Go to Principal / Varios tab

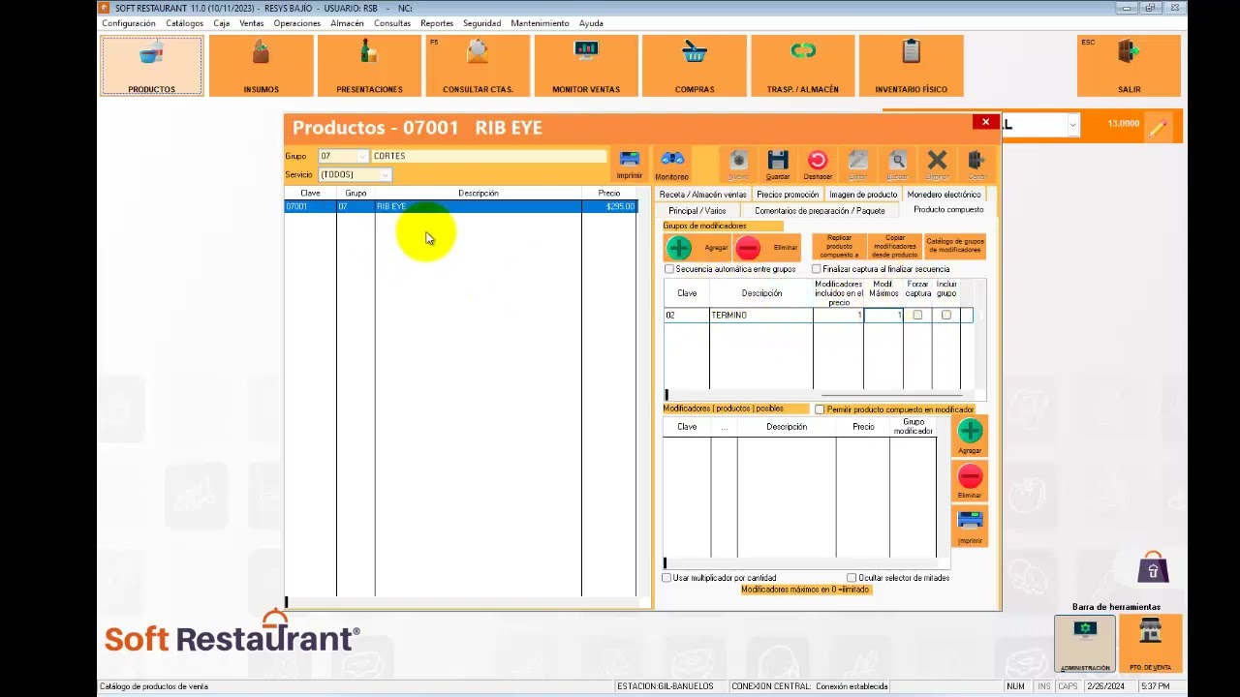point(697,210)
